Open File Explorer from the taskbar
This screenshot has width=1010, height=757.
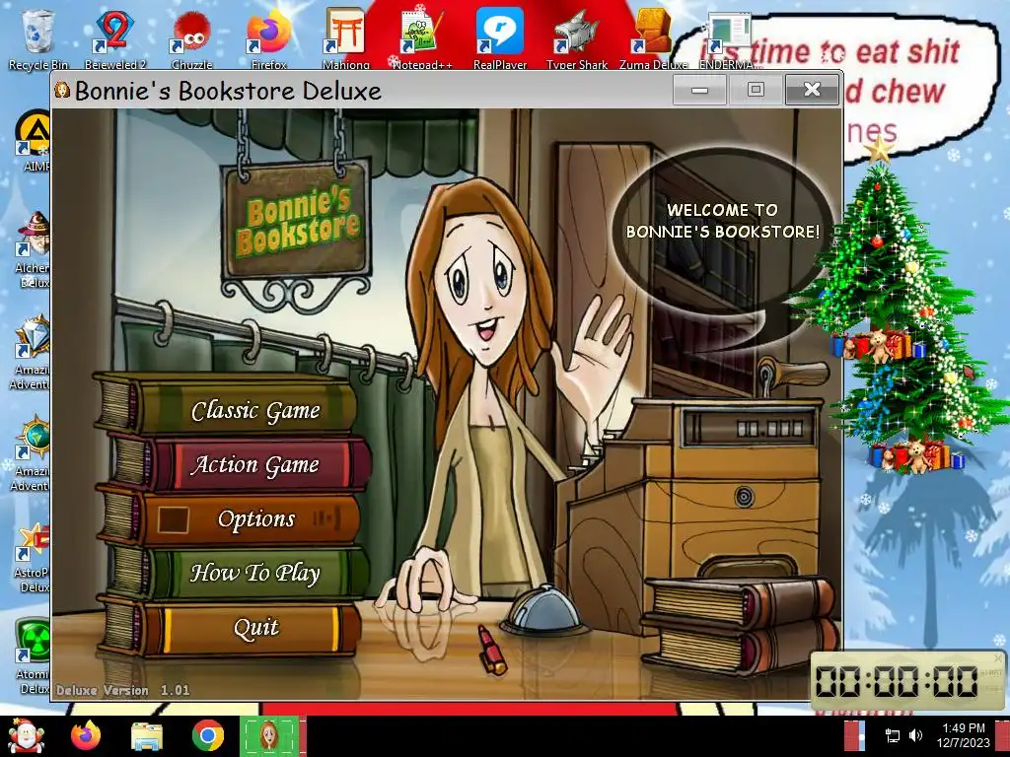point(147,736)
